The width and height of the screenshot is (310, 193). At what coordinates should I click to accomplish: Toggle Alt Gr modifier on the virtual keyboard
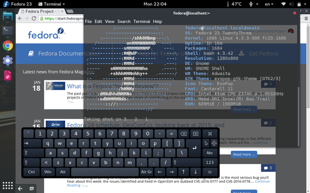coord(146,172)
